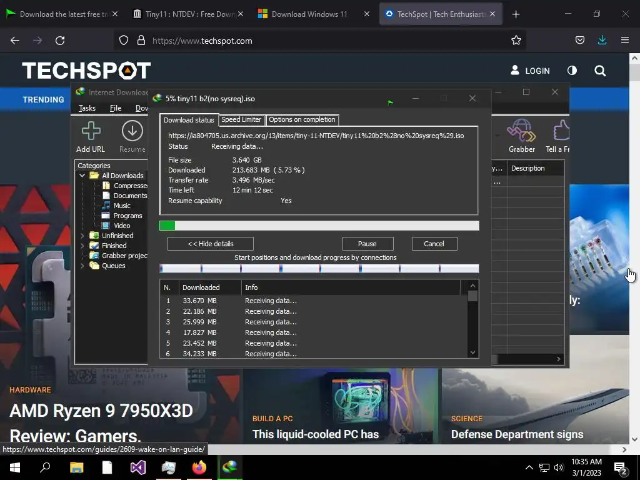The width and height of the screenshot is (640, 480).
Task: Expand the Queues category
Action: tap(82, 266)
